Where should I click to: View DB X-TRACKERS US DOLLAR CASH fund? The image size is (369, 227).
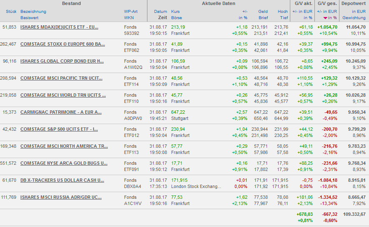[x=62, y=180]
